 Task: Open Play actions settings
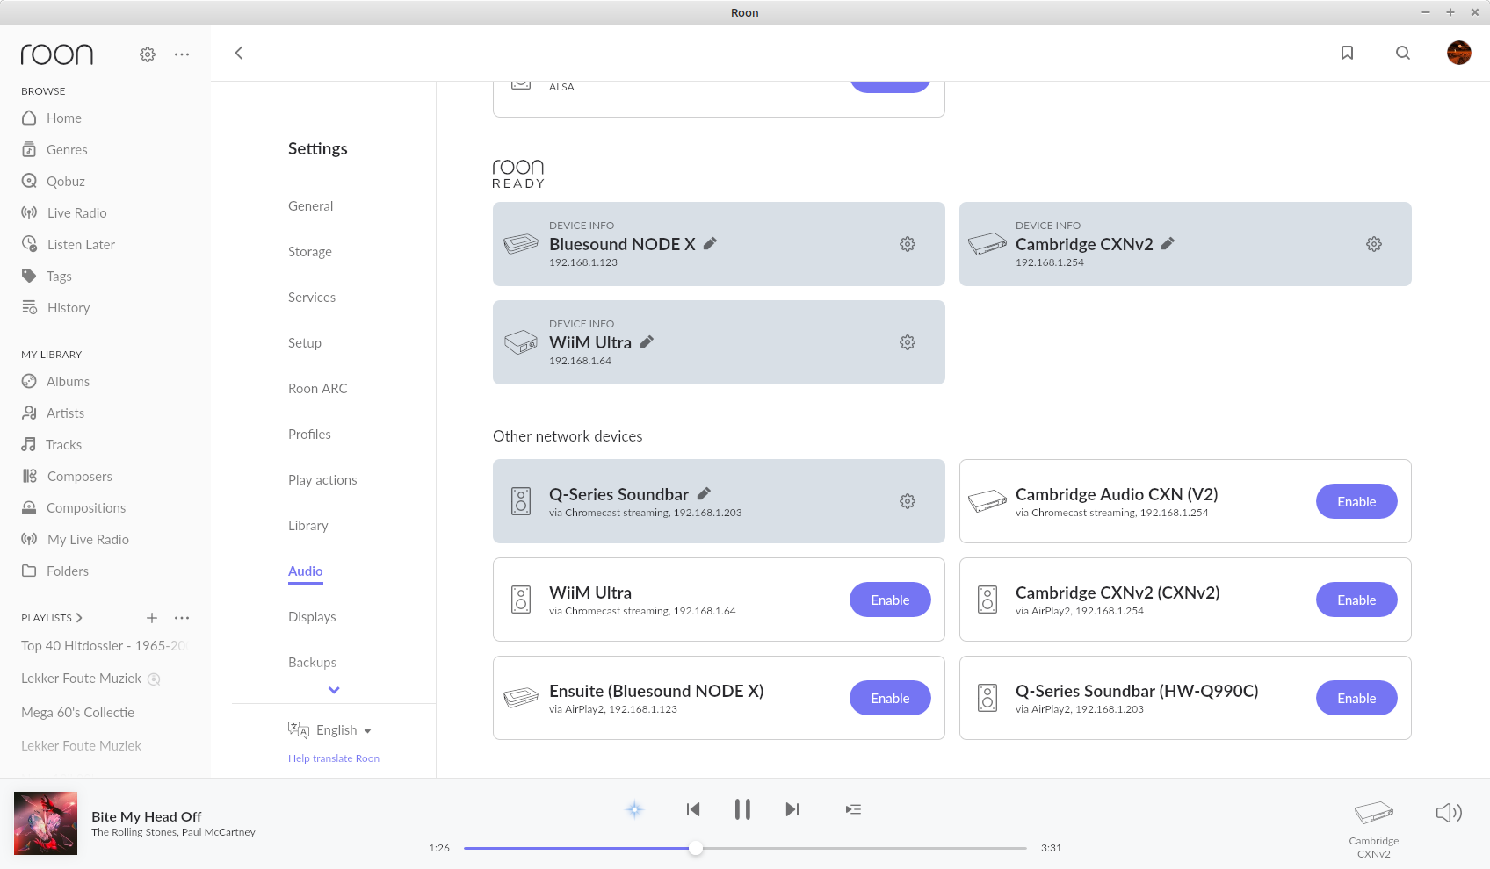[322, 480]
